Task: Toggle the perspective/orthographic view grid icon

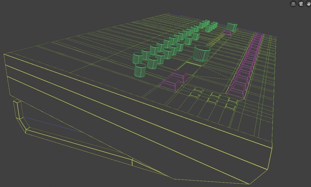Action: click(x=293, y=4)
